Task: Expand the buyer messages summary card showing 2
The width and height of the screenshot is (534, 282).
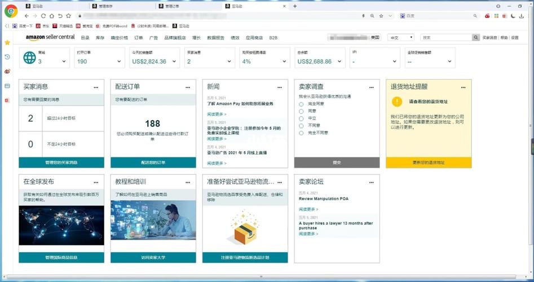Action: tap(229, 61)
